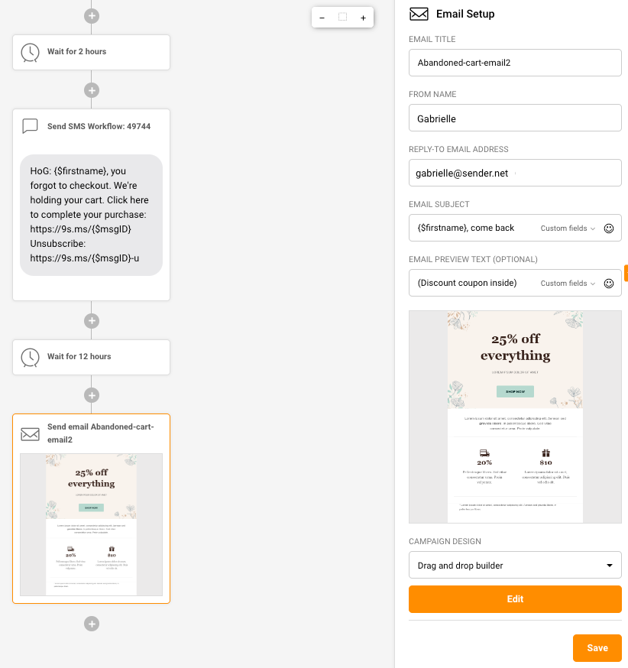The height and width of the screenshot is (668, 628).
Task: Click the From Name field with Gabrielle
Action: [x=515, y=118]
